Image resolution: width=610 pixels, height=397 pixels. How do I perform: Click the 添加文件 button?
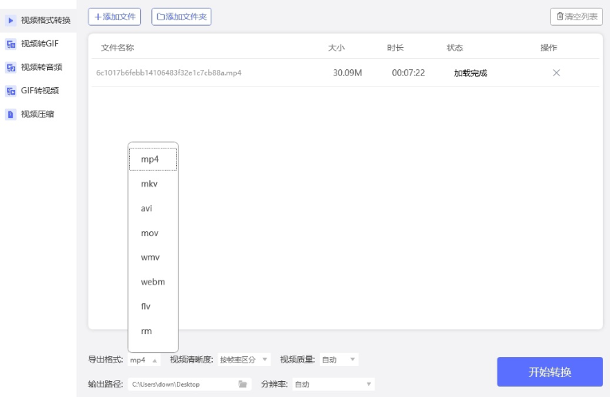pyautogui.click(x=114, y=17)
